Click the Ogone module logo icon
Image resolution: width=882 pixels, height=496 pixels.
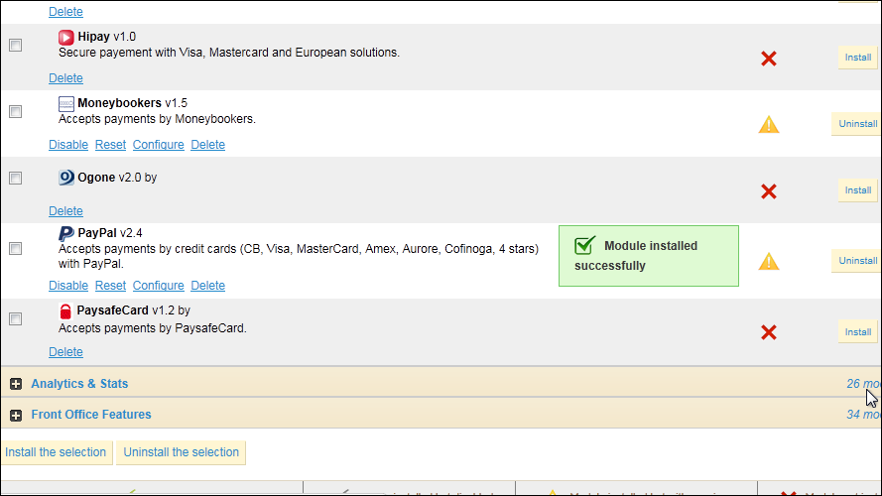66,178
